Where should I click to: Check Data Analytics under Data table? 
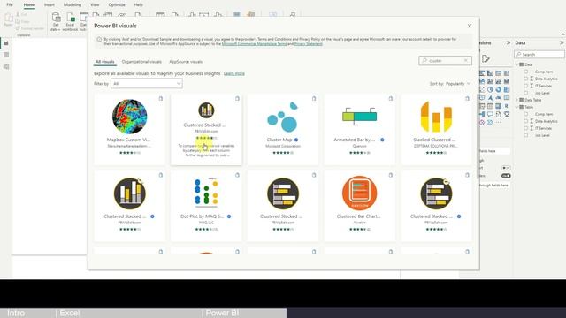pyautogui.click(x=526, y=79)
